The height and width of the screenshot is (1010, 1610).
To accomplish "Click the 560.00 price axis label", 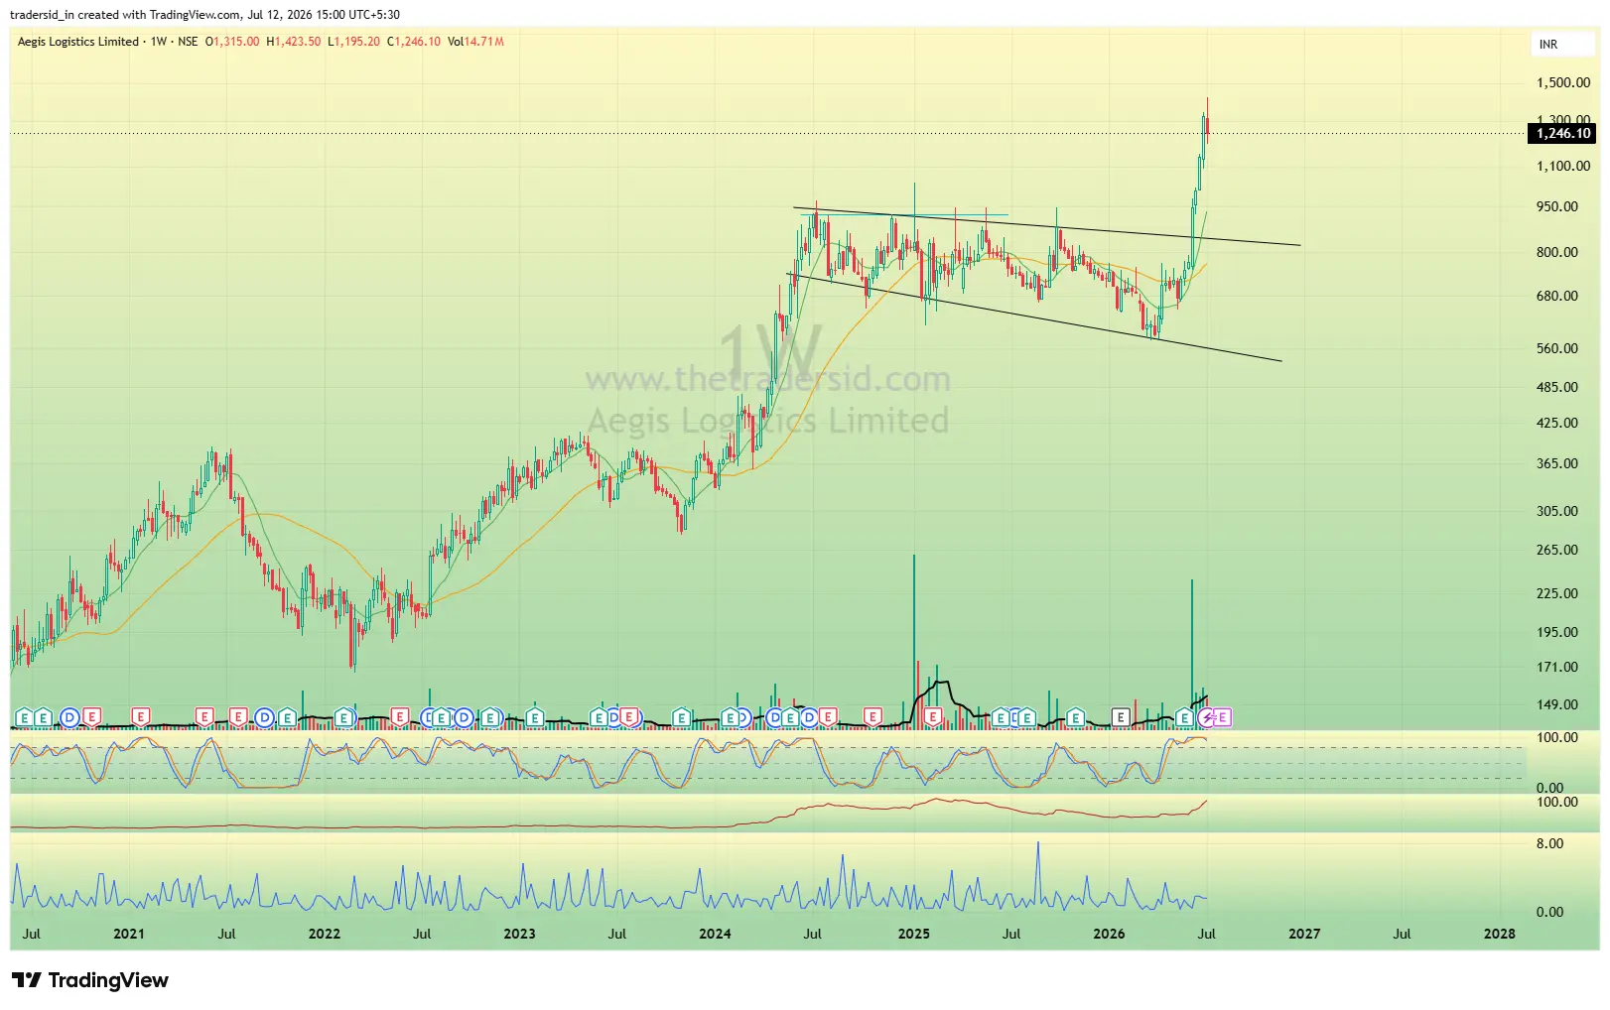I will 1557,348.
